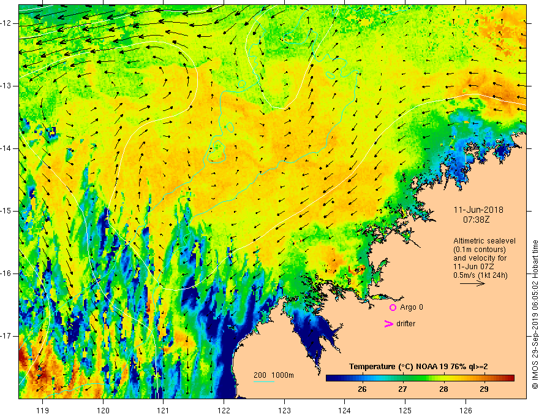Viewport: 539px width, 417px height.
Task: Click the 'drifter' legend label
Action: (405, 324)
